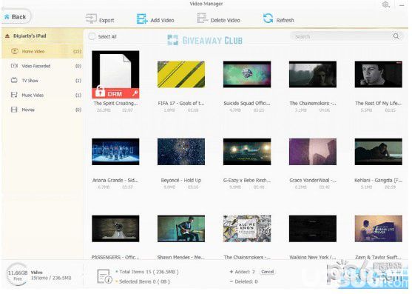412x294 pixels.
Task: Select Beyoncé Hold Up thumbnail
Action: 181,152
